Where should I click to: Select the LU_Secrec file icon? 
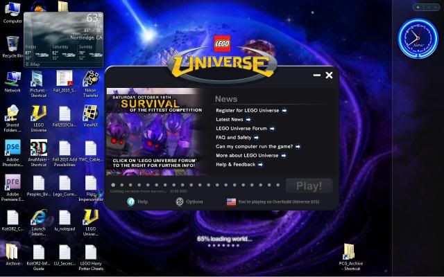click(x=65, y=255)
